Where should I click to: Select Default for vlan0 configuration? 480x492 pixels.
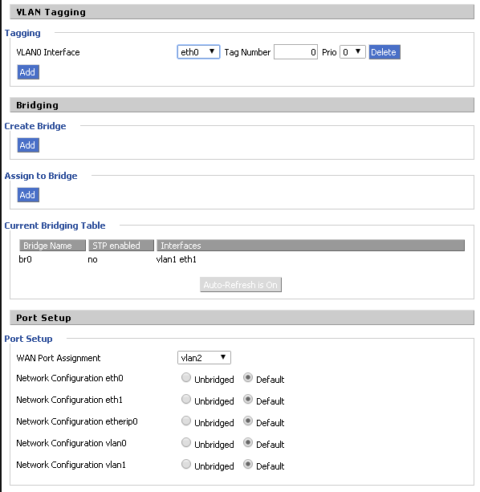click(x=248, y=442)
